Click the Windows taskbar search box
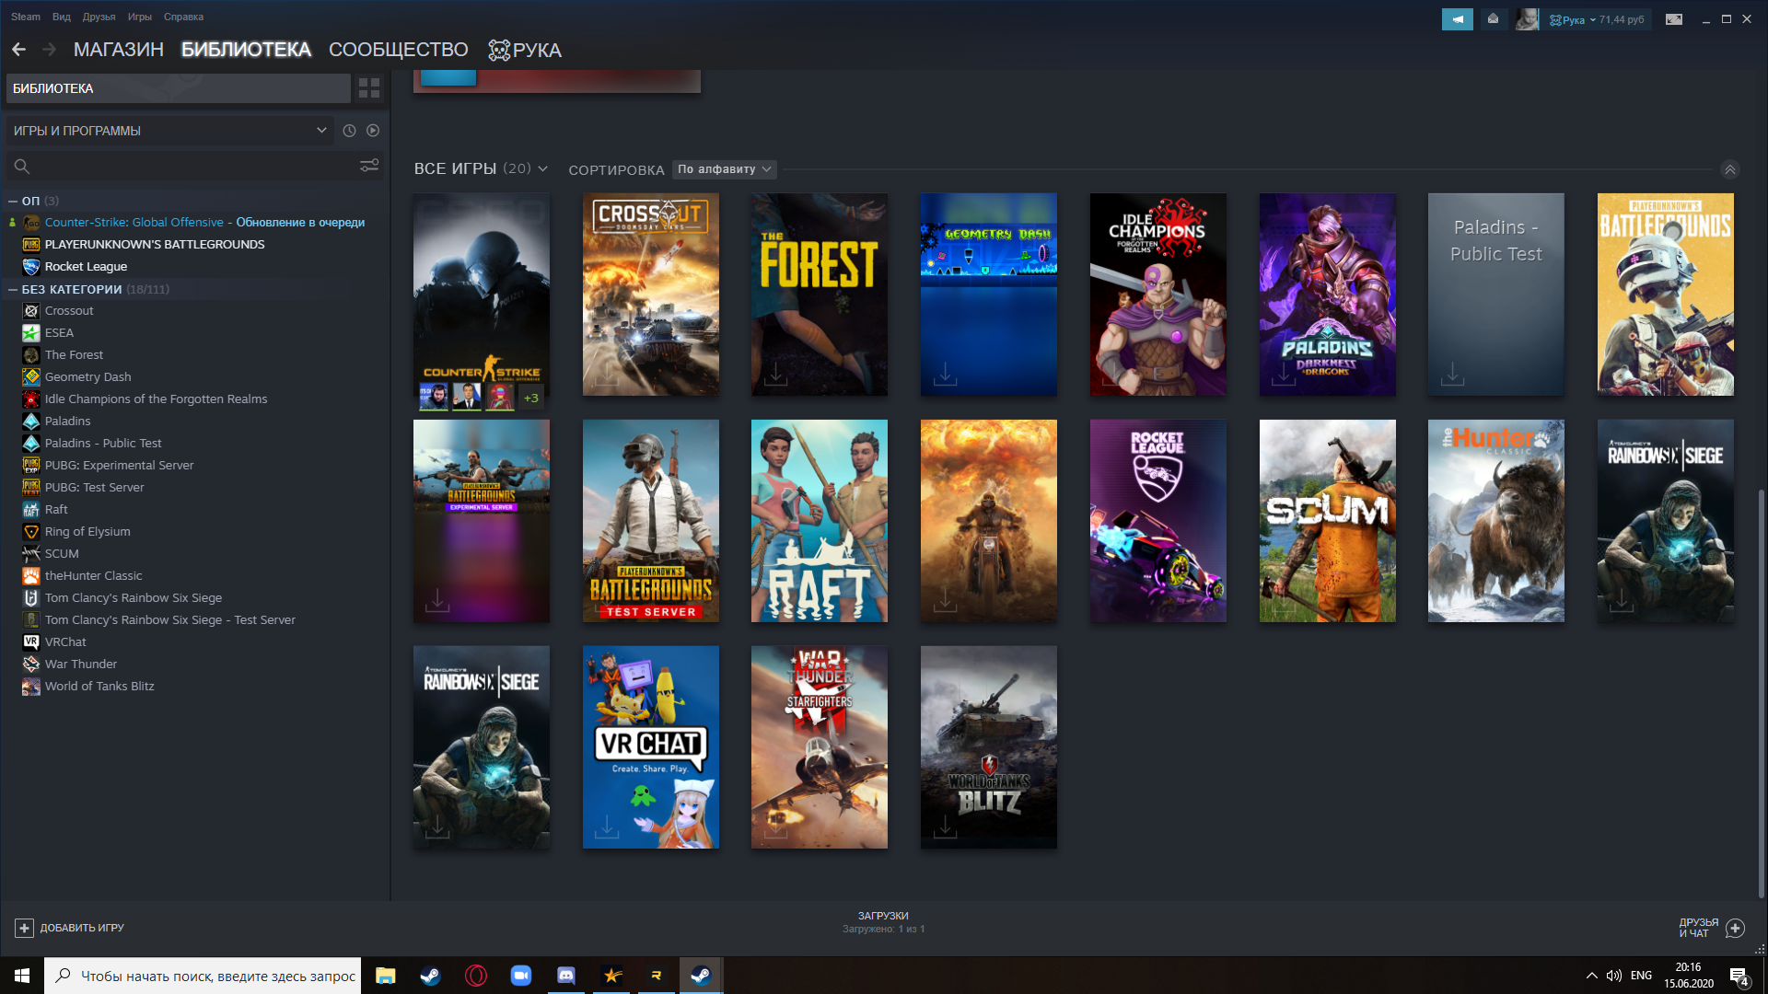 pos(203,976)
